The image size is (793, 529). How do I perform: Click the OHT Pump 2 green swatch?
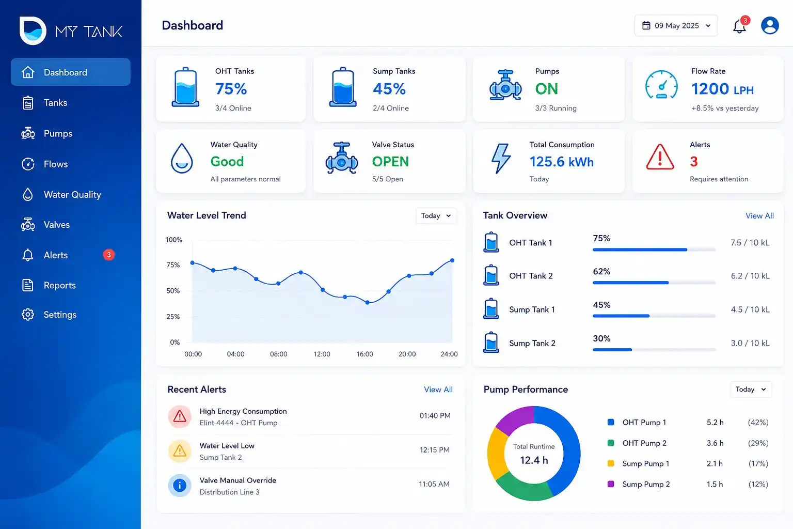pyautogui.click(x=611, y=443)
